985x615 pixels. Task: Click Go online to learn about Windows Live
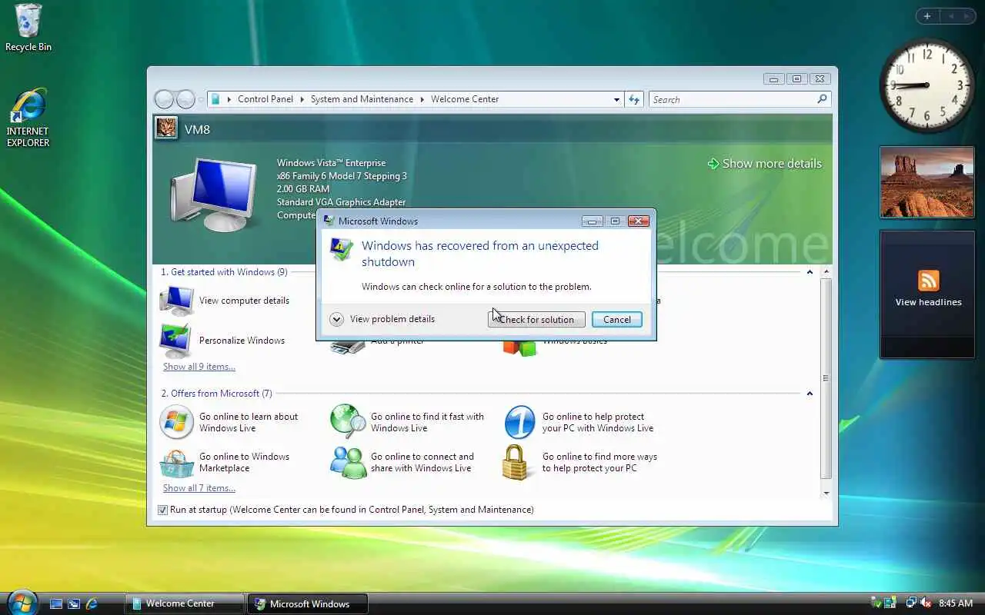pos(249,422)
